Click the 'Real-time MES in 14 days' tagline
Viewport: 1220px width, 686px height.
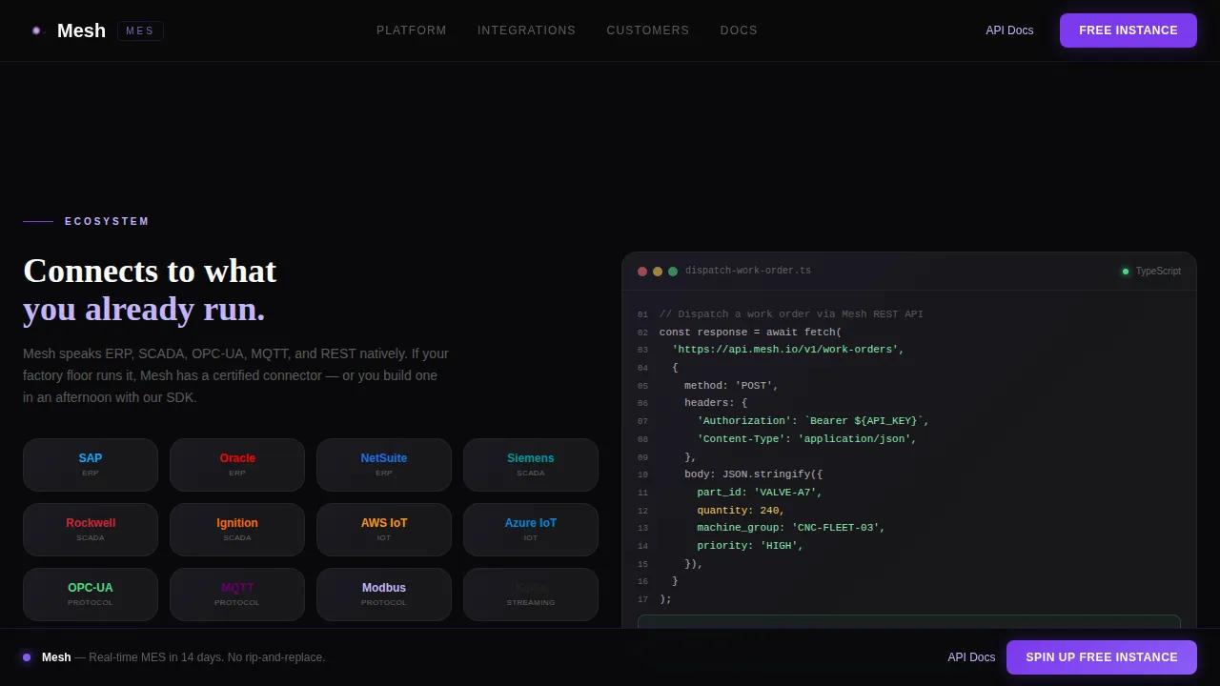tap(207, 657)
